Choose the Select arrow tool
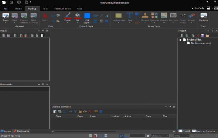218x138 pixels. click(x=45, y=17)
